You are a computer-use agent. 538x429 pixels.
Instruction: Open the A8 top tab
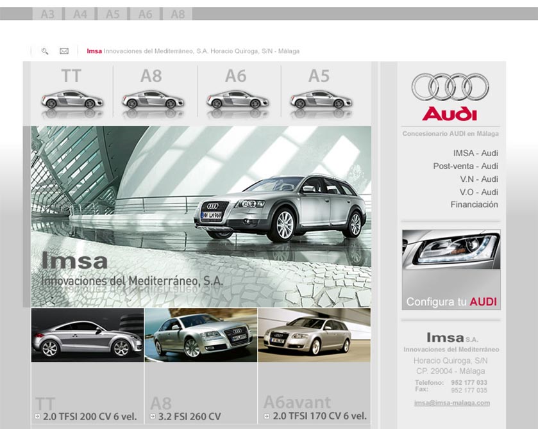pyautogui.click(x=178, y=14)
